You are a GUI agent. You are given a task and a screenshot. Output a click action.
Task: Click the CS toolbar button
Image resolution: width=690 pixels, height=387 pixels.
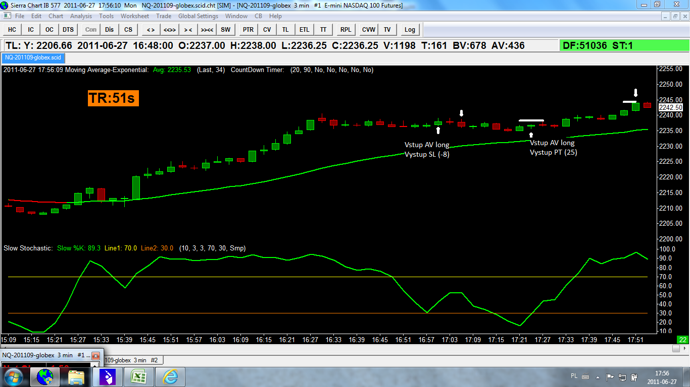click(128, 30)
